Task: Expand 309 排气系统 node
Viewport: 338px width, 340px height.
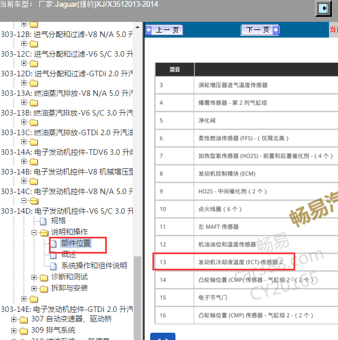Action: pos(13,330)
